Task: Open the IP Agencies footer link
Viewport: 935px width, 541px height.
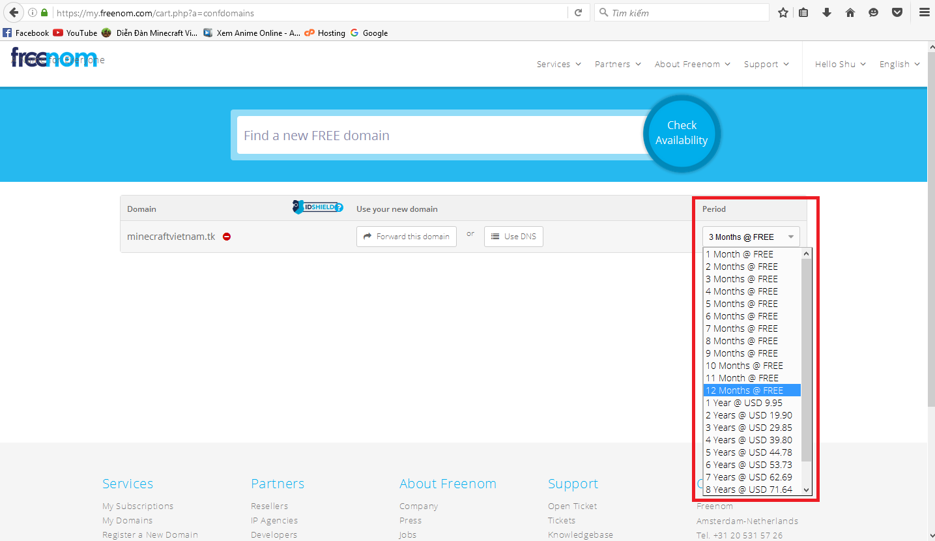Action: pos(274,520)
